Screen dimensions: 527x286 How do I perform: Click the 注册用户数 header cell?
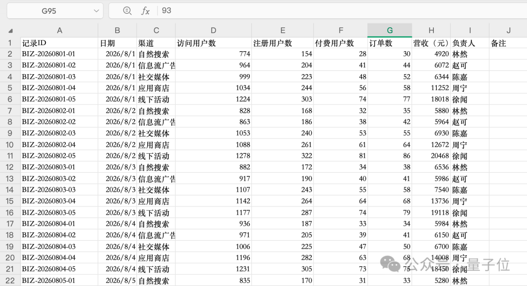click(283, 43)
